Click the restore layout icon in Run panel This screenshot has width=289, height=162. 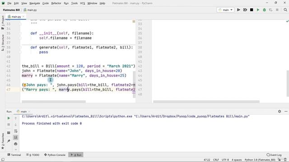tap(9, 133)
